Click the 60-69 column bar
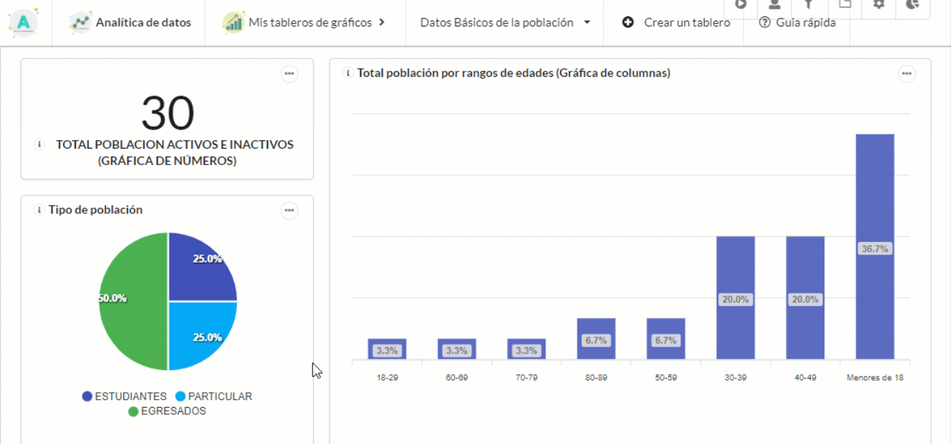951x444 pixels. click(x=457, y=349)
